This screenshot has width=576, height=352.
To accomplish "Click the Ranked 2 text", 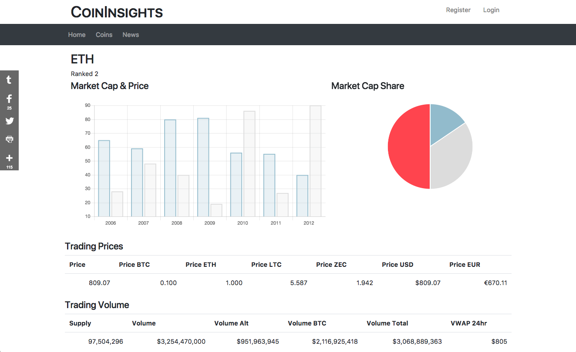I will 84,74.
